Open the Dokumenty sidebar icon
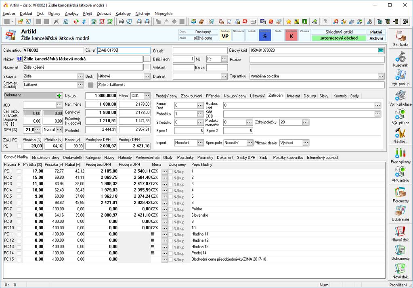 tap(400, 250)
